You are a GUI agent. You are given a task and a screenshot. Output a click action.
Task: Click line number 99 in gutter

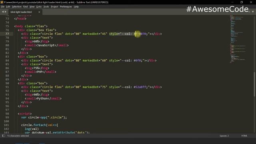[x=7, y=117]
